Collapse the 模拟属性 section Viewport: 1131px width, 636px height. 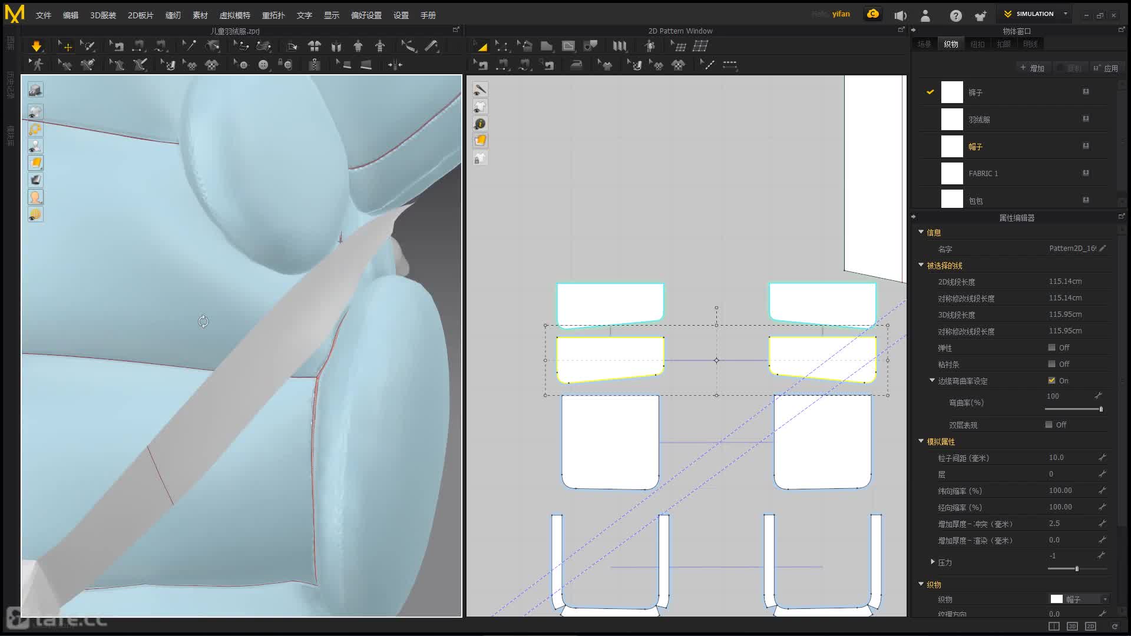tap(921, 441)
